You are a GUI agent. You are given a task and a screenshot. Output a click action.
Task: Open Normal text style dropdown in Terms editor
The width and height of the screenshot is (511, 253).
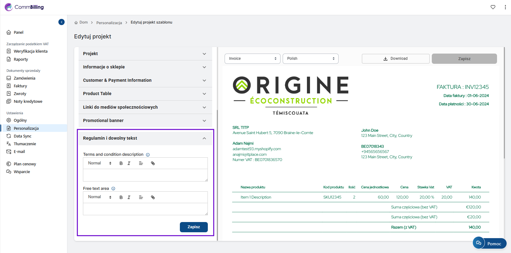point(99,163)
